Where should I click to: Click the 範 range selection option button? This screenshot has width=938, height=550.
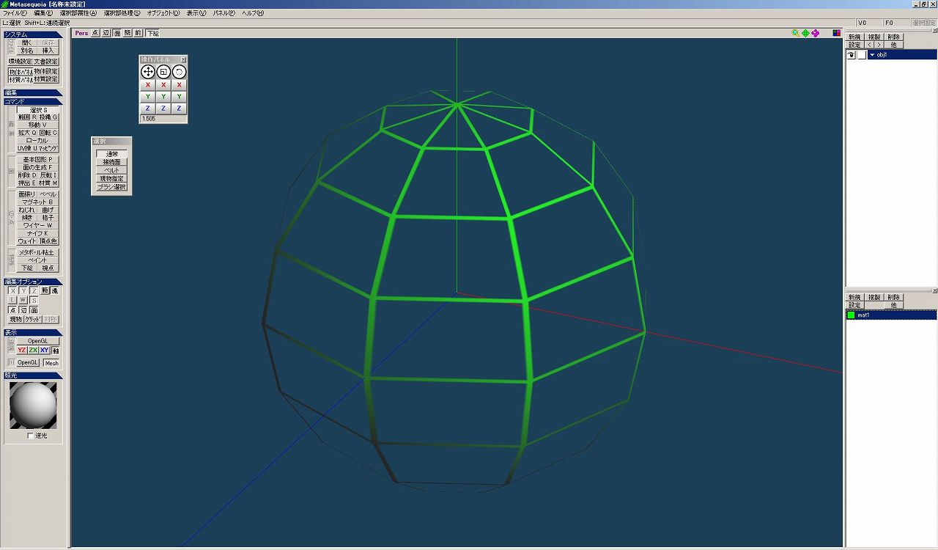pos(45,291)
